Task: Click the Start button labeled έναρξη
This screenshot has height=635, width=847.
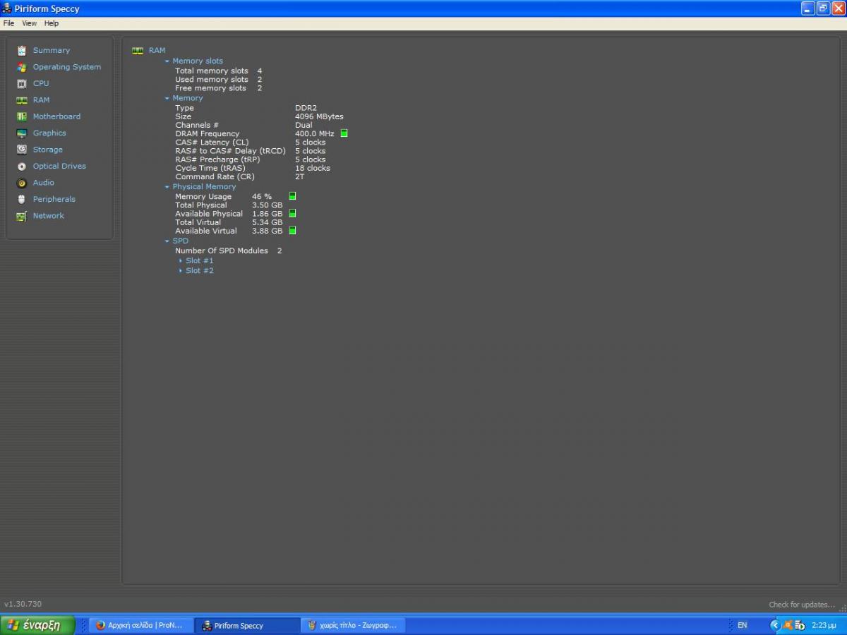Action: [x=37, y=625]
